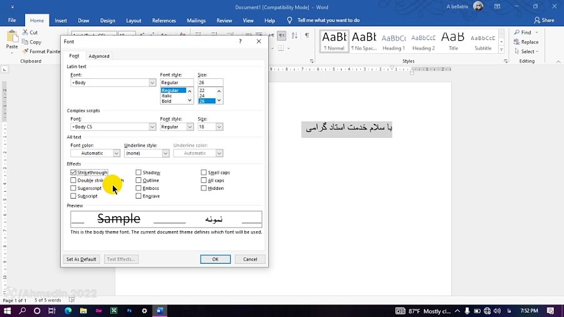The image size is (564, 317).
Task: Open Microsoft Edge from the taskbar
Action: [x=68, y=311]
